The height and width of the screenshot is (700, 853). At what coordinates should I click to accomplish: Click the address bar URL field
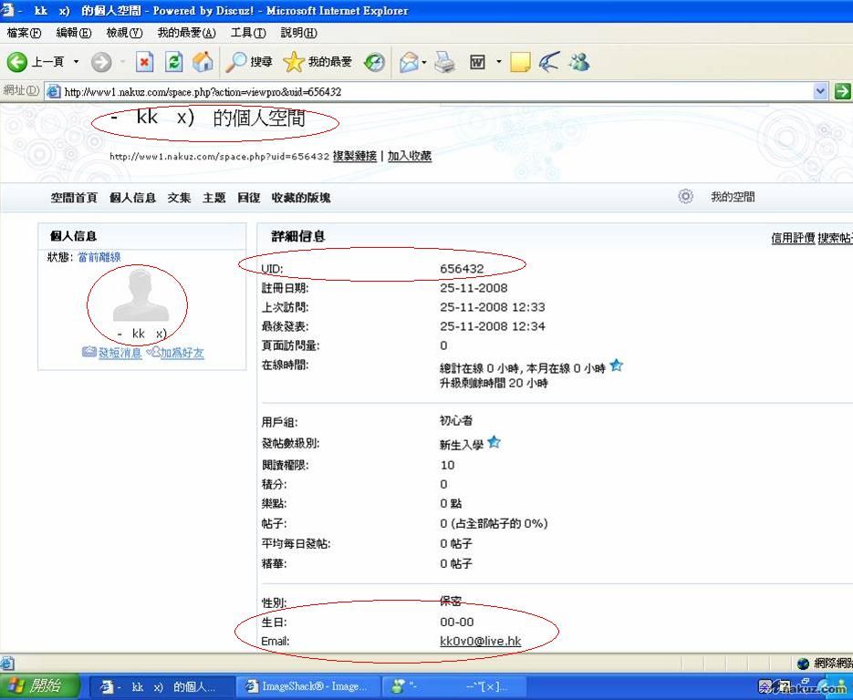click(429, 91)
